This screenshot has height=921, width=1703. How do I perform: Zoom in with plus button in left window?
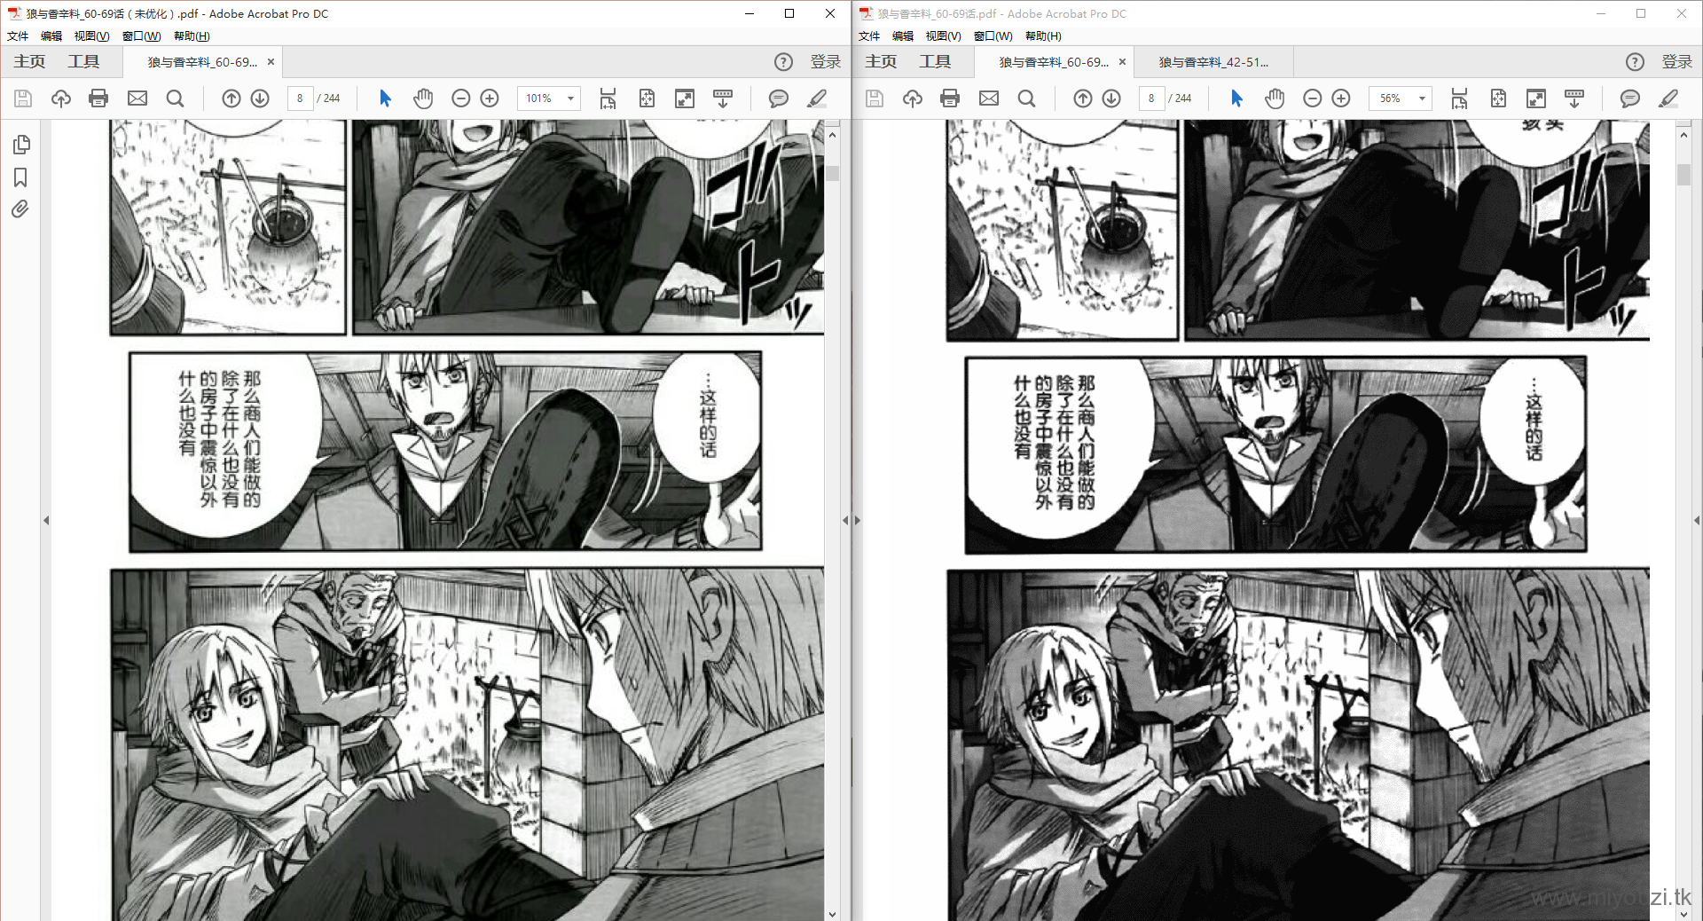pos(490,98)
